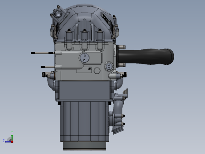Select the curved pipe elbow on the left side
This screenshot has width=205, height=154.
pos(51,83)
